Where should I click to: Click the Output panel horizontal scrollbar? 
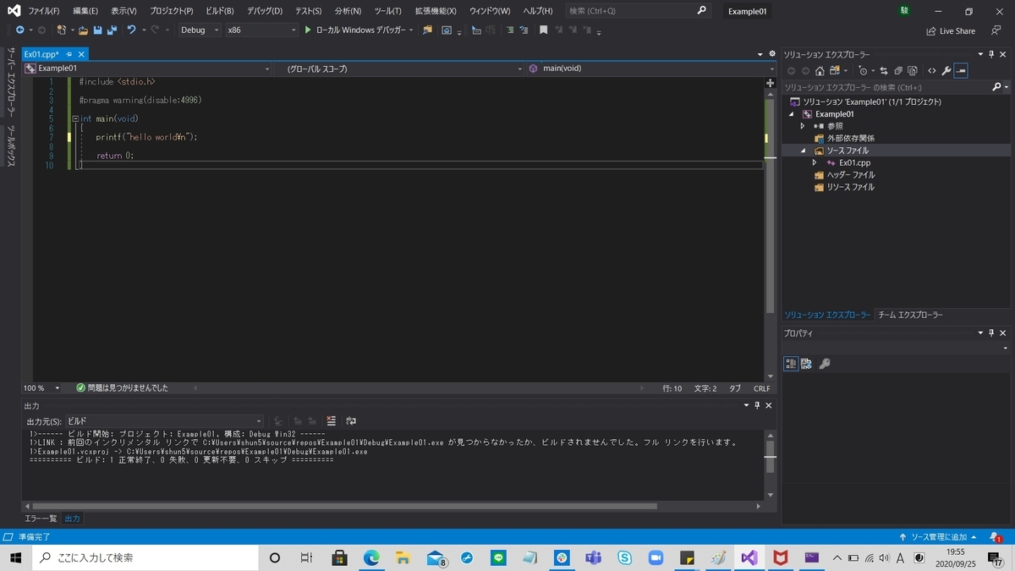pos(345,506)
